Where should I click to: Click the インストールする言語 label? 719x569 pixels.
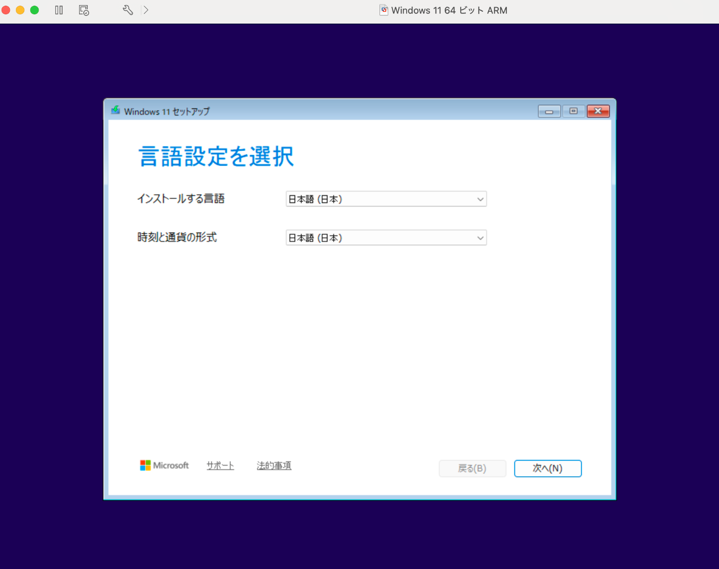181,199
